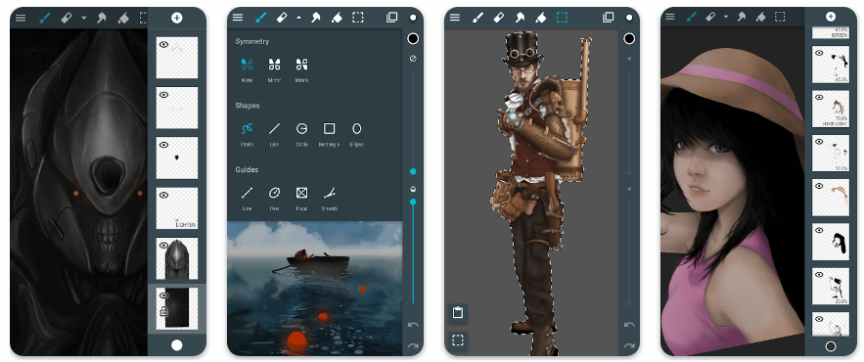Image resolution: width=864 pixels, height=362 pixels.
Task: Select highlighted Selection tool on steampunk screen
Action: (562, 18)
